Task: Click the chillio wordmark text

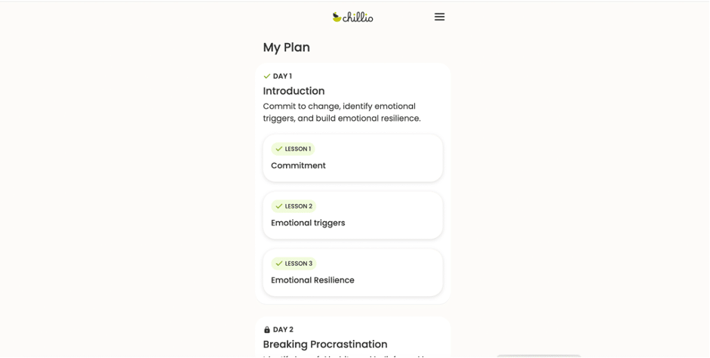Action: pos(358,17)
